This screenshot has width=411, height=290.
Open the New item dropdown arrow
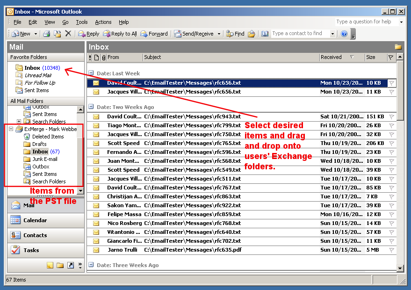click(x=36, y=34)
